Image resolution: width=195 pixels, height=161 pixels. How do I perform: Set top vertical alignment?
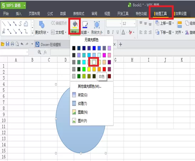coord(141,23)
